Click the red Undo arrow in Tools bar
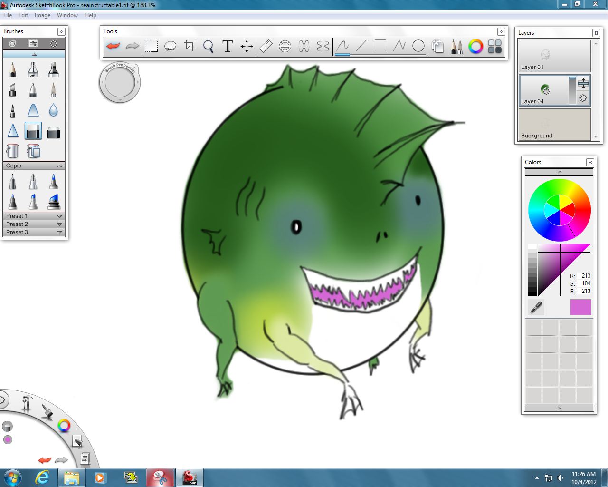This screenshot has width=608, height=487. [x=113, y=46]
